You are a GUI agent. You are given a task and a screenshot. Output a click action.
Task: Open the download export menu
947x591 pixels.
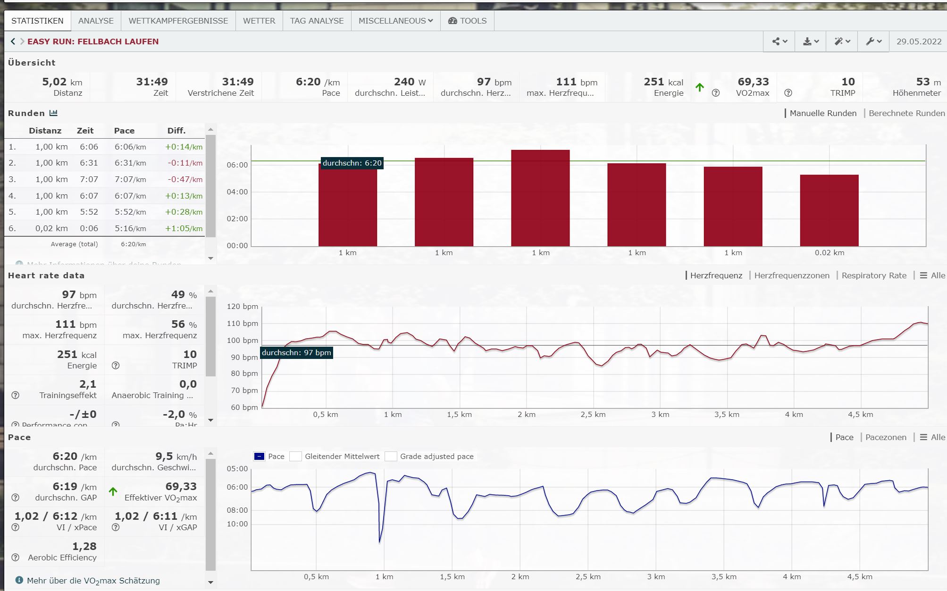[x=811, y=42]
